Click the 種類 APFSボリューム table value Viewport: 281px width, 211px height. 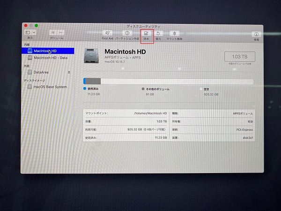pyautogui.click(x=243, y=113)
